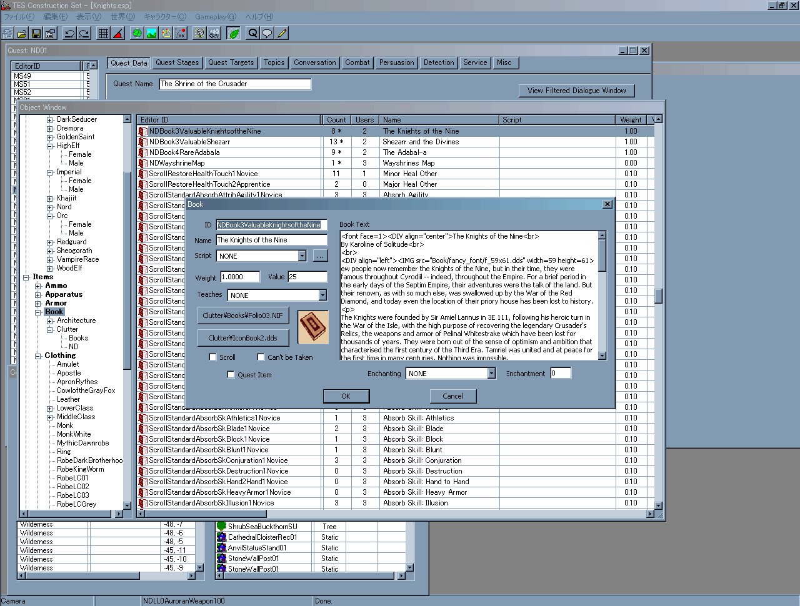This screenshot has height=606, width=800.
Task: Collapse the Clothing tree node
Action: point(38,355)
